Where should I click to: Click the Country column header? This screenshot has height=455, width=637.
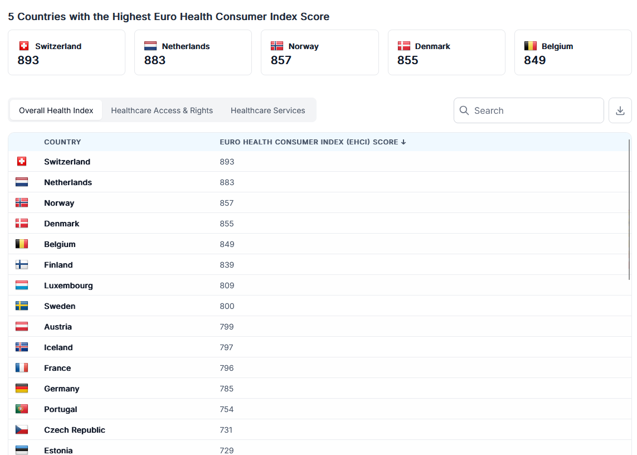click(x=62, y=142)
